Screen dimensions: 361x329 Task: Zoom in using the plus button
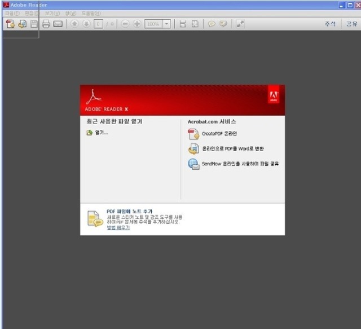coord(137,24)
